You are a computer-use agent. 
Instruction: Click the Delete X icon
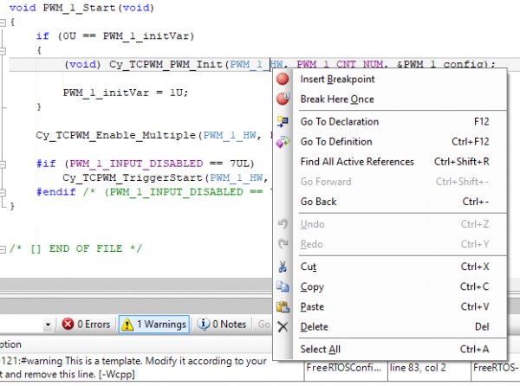[x=283, y=327]
